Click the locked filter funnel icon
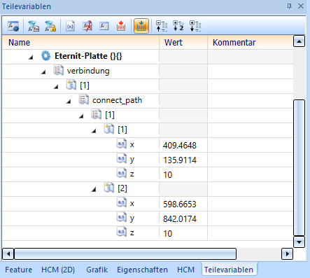310x278 pixels. click(50, 26)
